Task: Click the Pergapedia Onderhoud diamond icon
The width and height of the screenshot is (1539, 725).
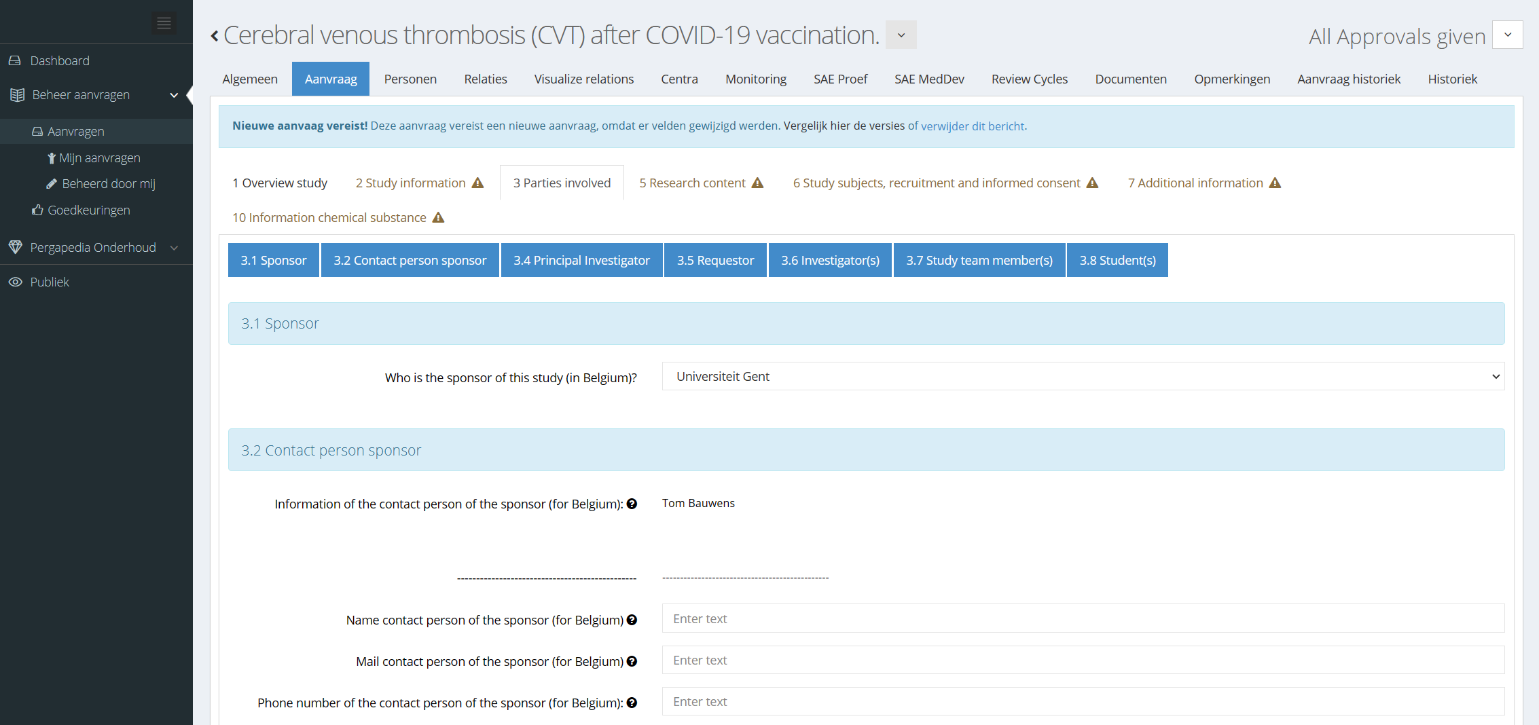Action: pyautogui.click(x=15, y=247)
